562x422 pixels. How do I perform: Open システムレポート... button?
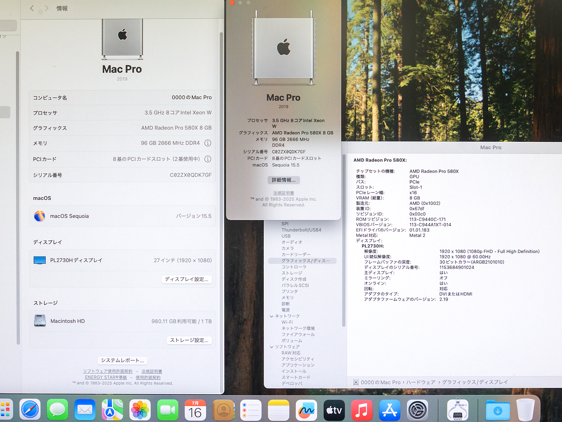point(123,360)
